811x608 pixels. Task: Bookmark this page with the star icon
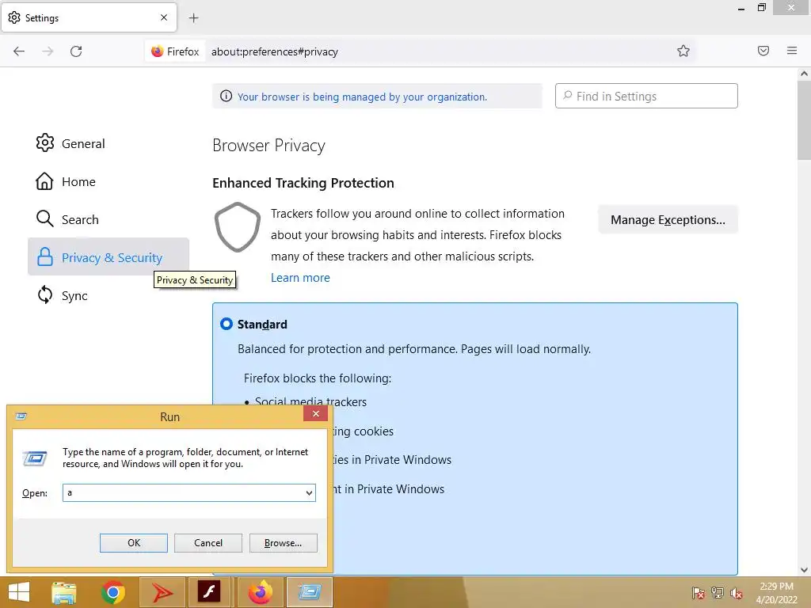(683, 51)
